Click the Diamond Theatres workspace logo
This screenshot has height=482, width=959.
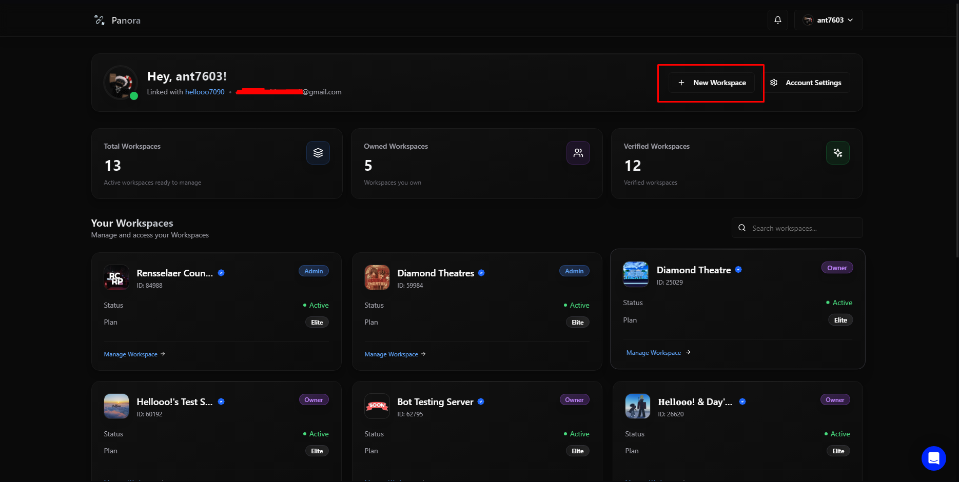[377, 277]
